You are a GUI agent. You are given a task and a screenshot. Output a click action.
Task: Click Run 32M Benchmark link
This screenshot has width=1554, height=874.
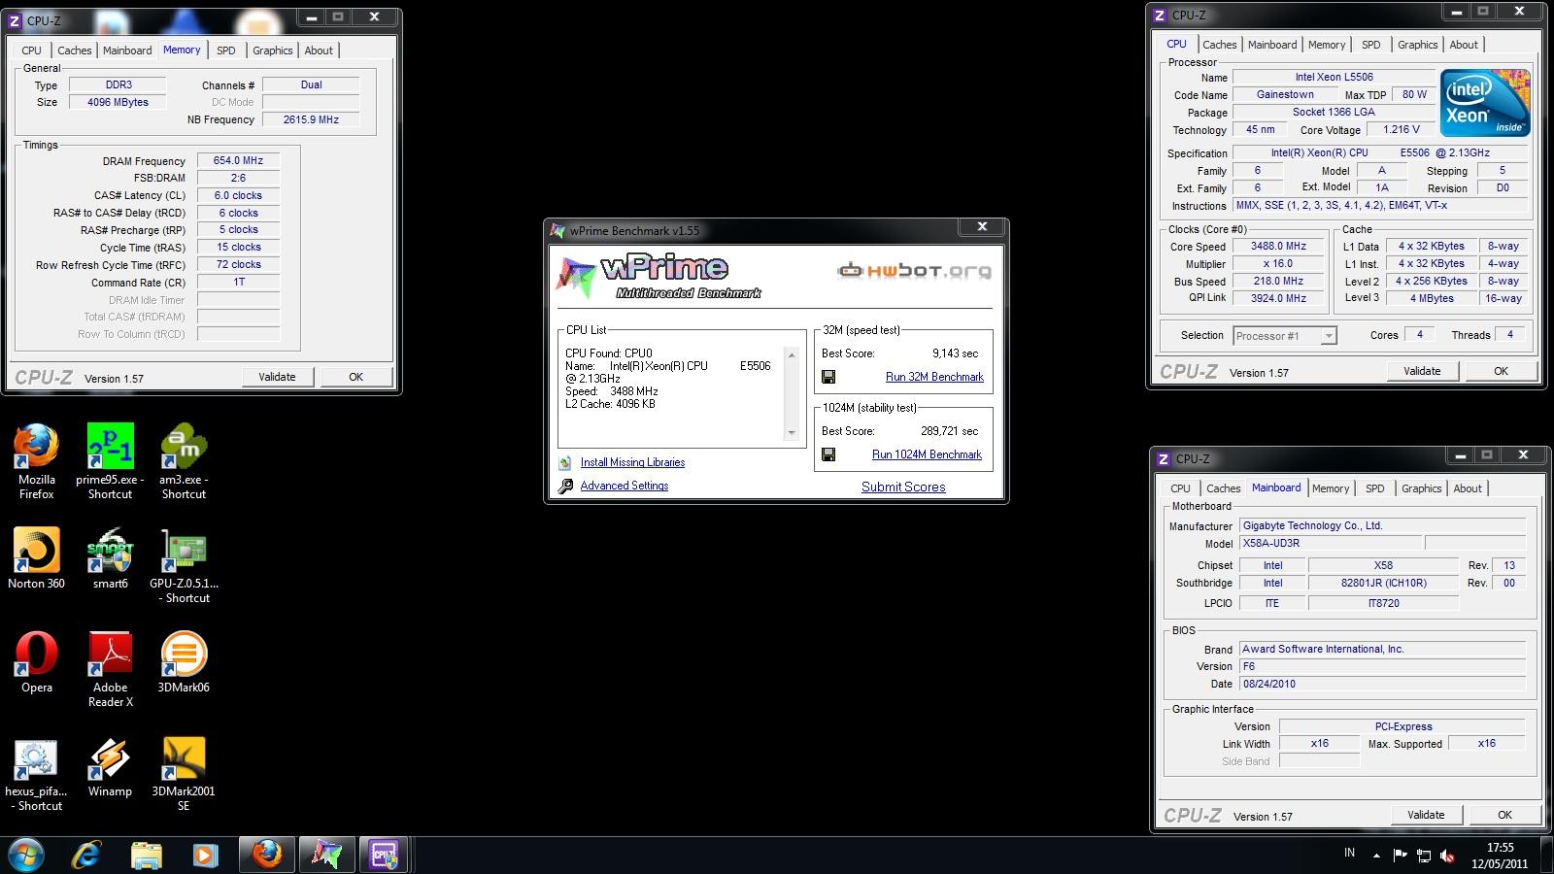934,377
